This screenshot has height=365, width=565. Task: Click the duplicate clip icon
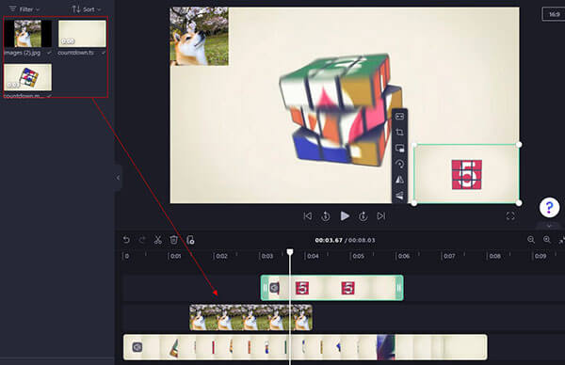[190, 240]
